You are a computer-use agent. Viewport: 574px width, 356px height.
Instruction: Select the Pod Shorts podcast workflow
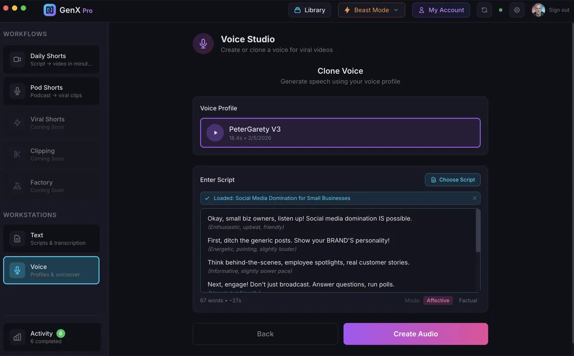coord(51,91)
